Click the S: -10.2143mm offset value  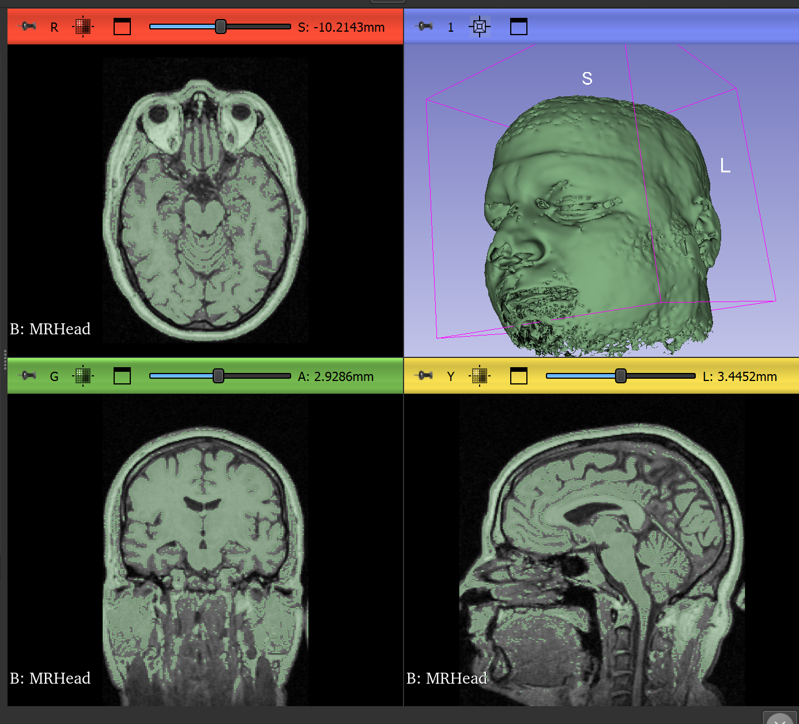(341, 27)
